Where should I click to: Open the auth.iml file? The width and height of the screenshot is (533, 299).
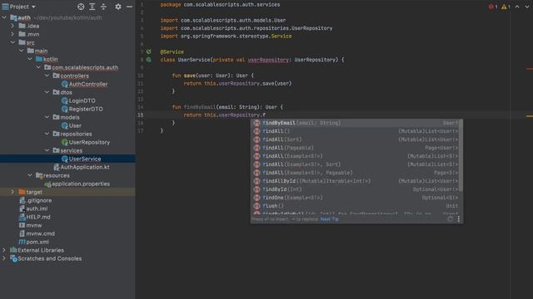point(33,208)
